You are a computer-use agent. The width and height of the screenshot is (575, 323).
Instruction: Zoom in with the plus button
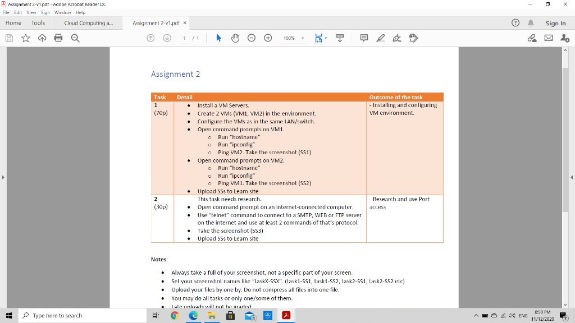(268, 38)
